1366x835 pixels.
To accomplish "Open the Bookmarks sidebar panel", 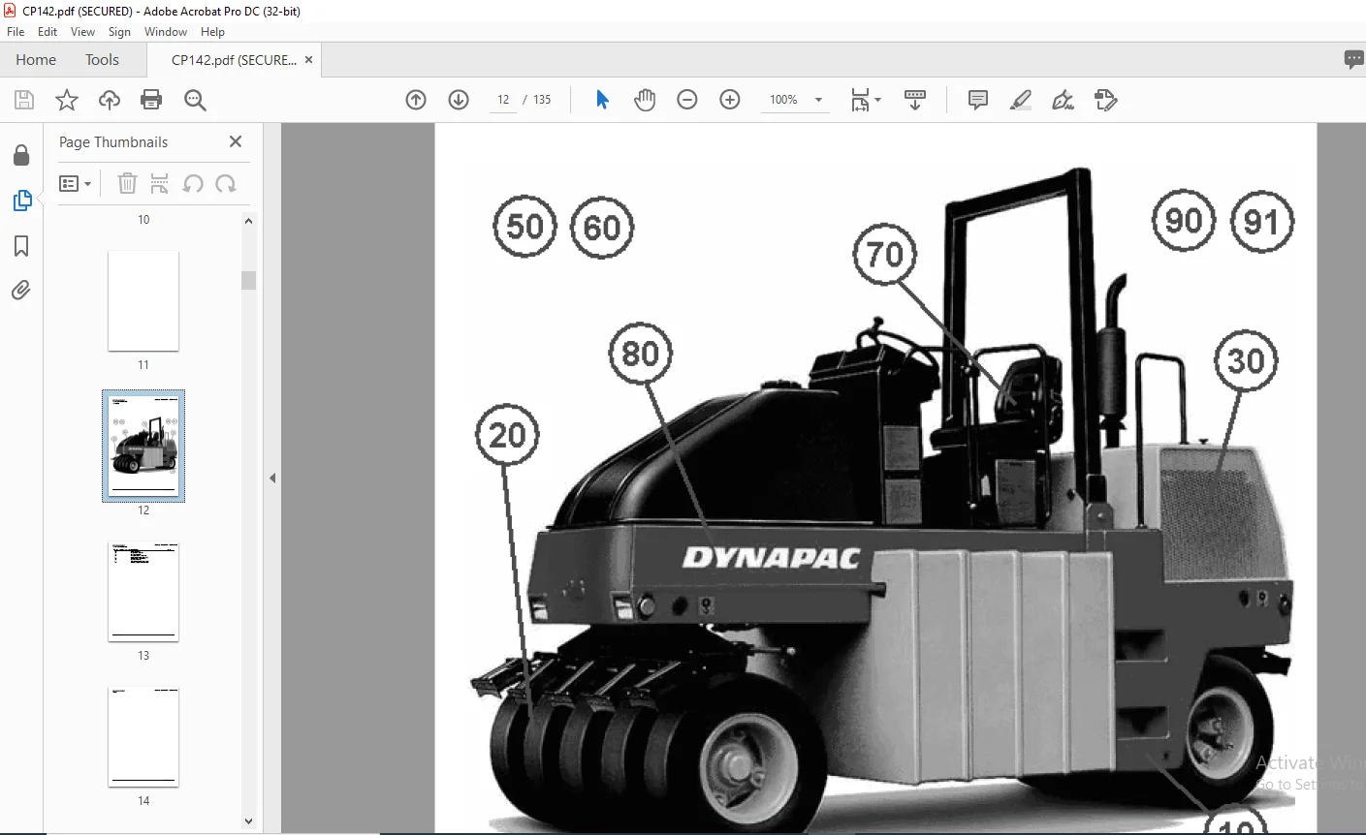I will click(x=21, y=246).
